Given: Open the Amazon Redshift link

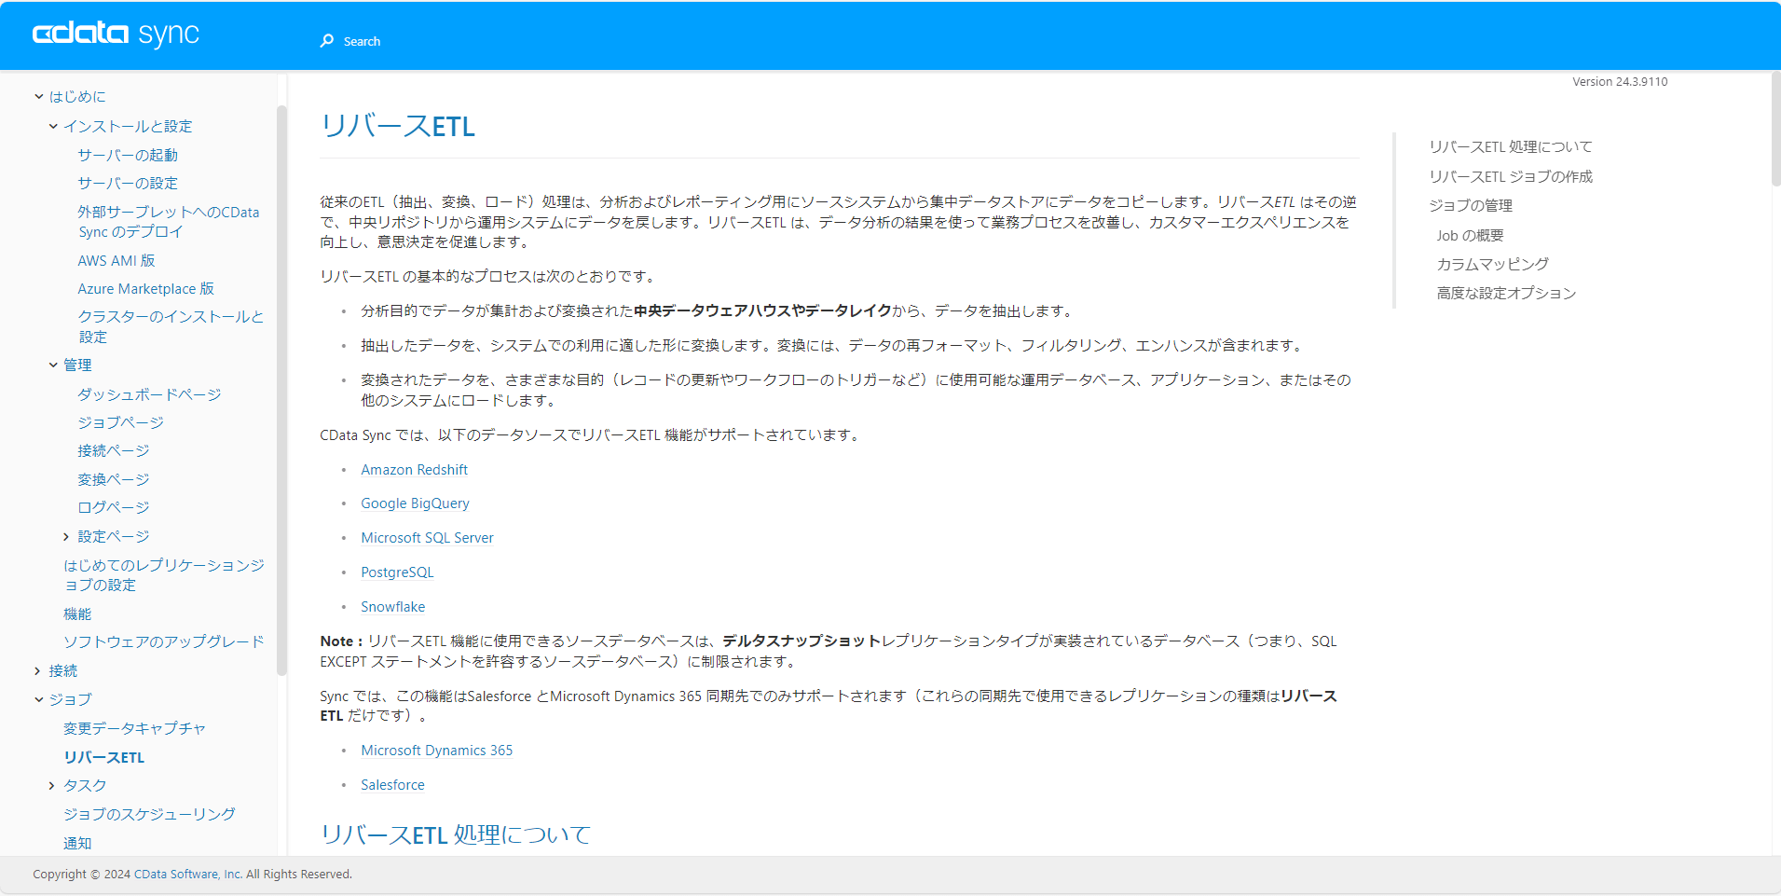Looking at the screenshot, I should click(414, 470).
